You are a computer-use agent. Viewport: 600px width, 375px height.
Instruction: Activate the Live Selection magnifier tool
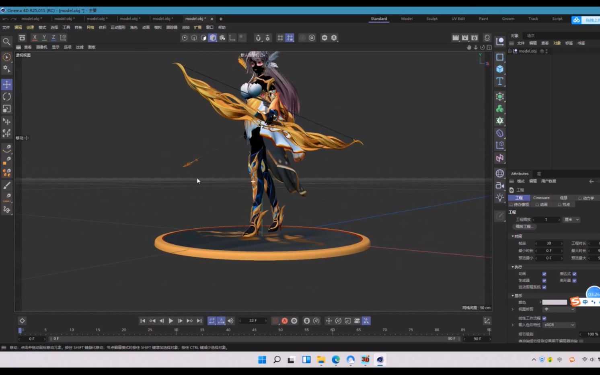click(x=6, y=41)
